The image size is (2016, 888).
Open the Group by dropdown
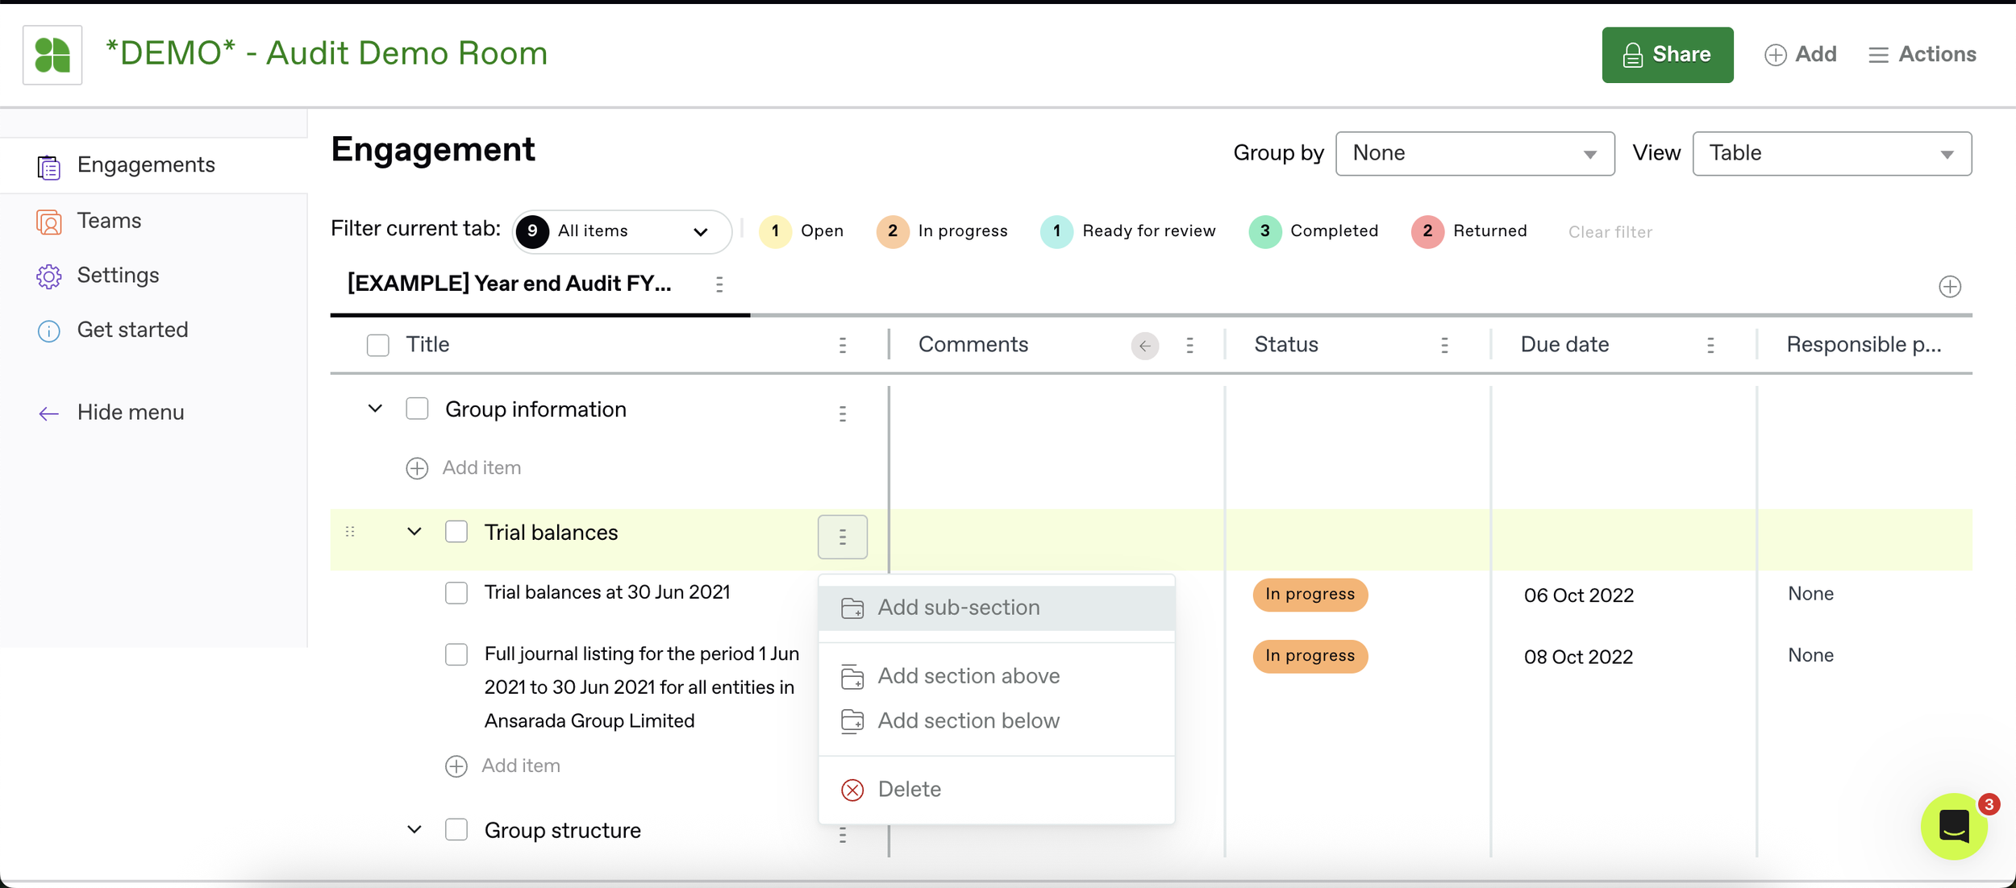(x=1474, y=153)
